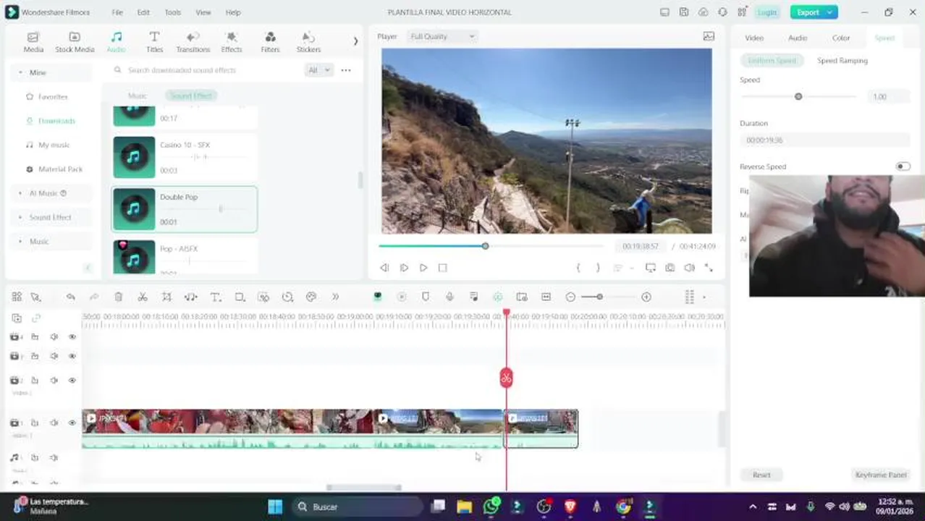Select the crop tool icon

point(166,297)
